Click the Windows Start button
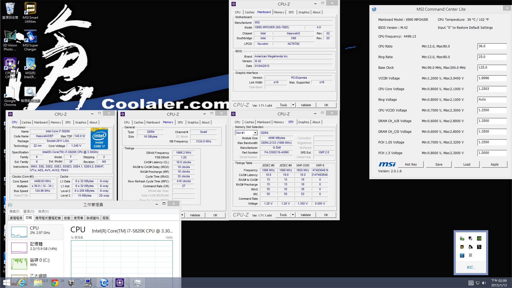 click(x=6, y=283)
